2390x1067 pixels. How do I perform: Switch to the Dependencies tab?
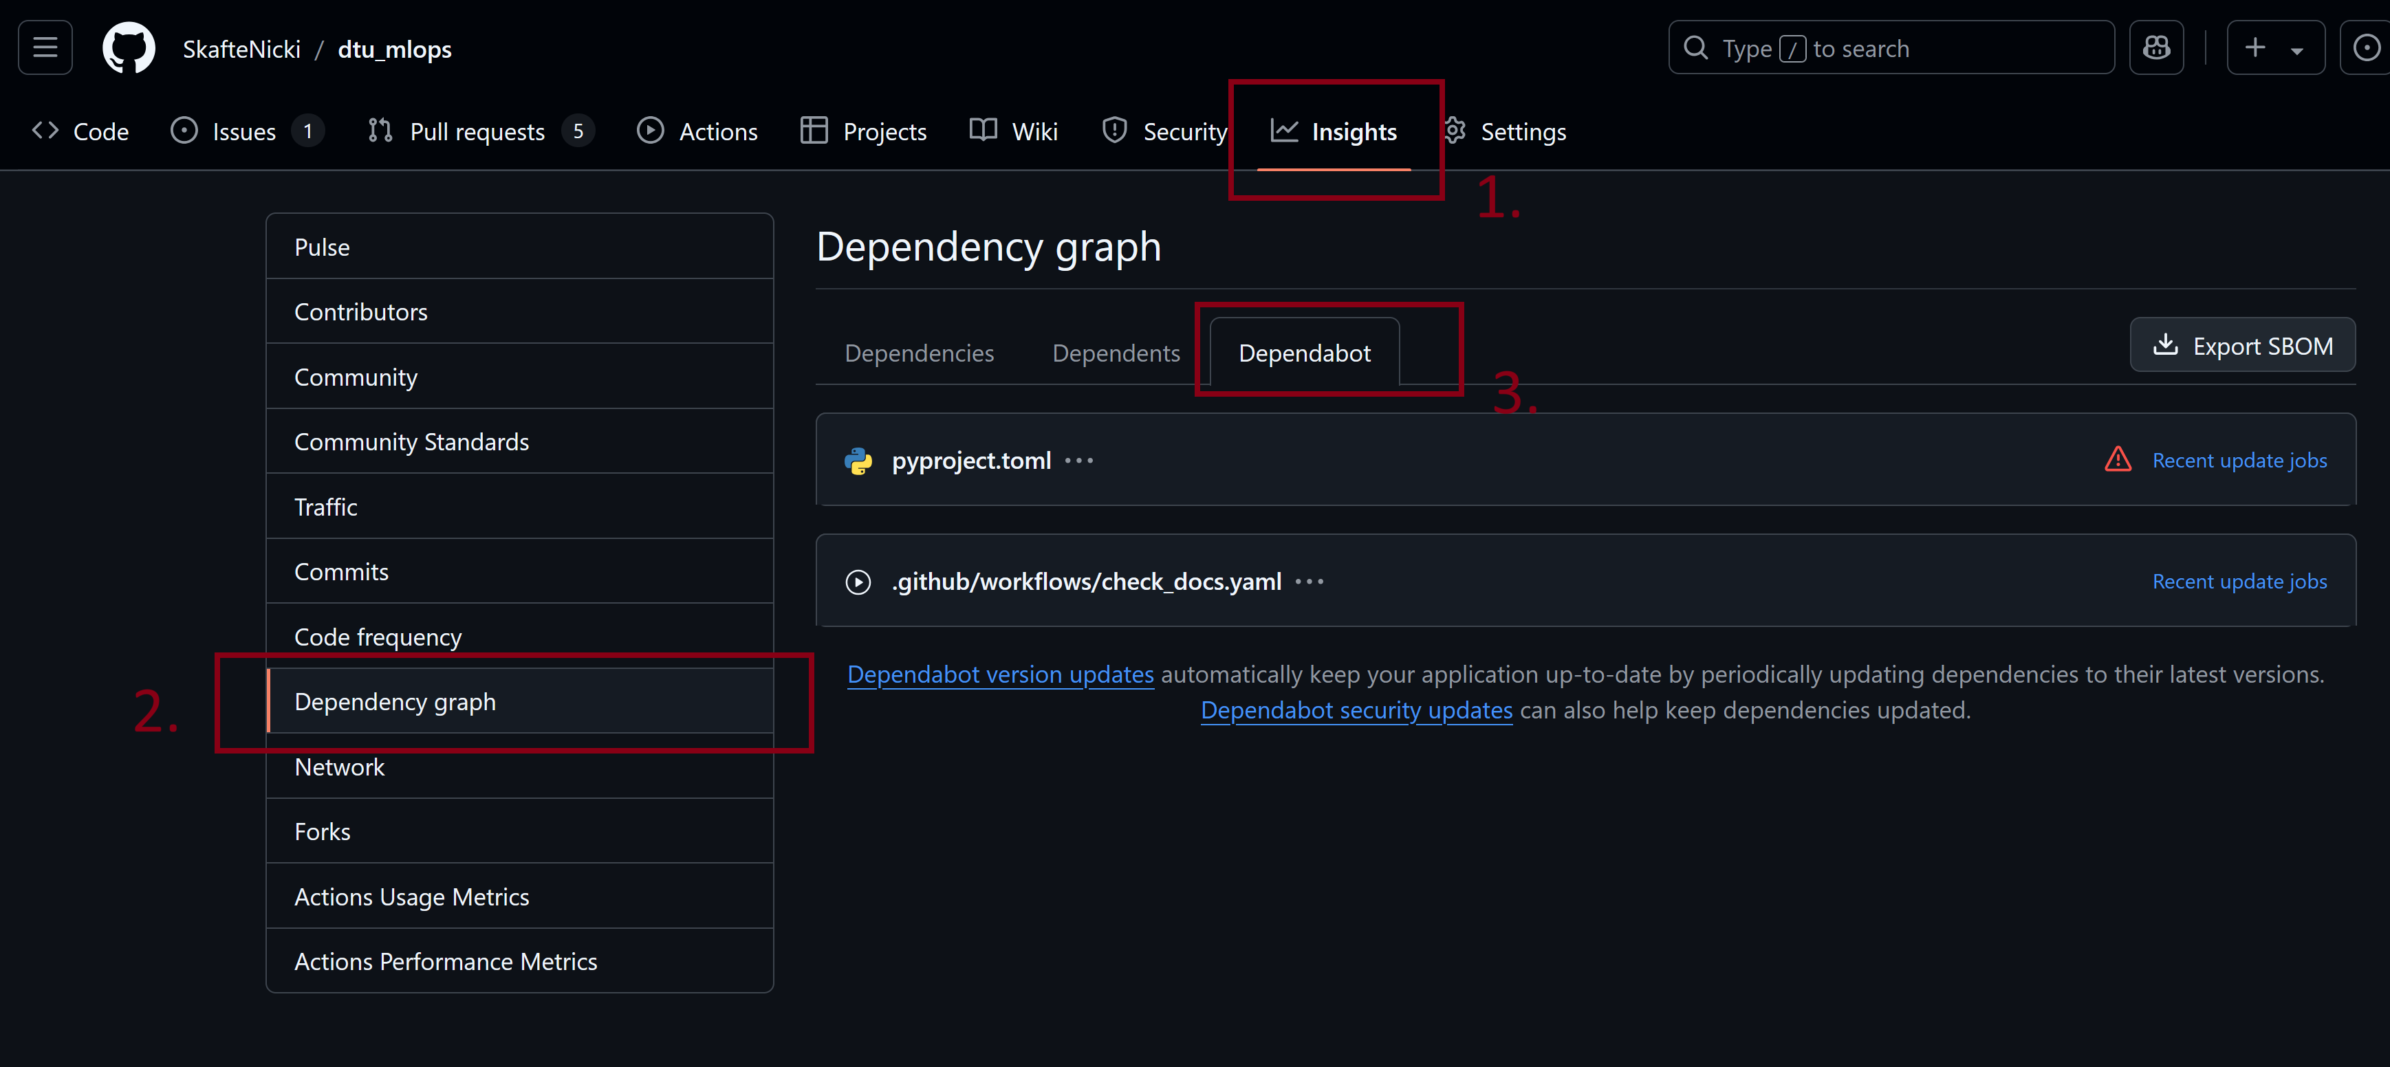coord(919,353)
